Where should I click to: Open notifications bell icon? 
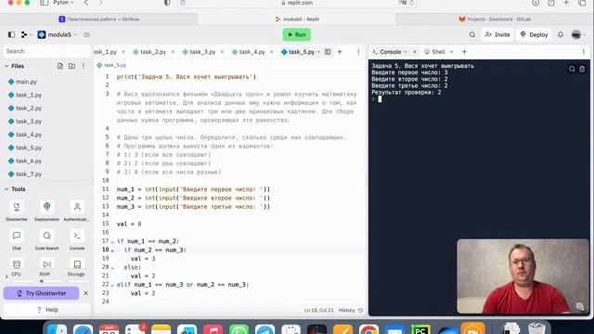[561, 35]
